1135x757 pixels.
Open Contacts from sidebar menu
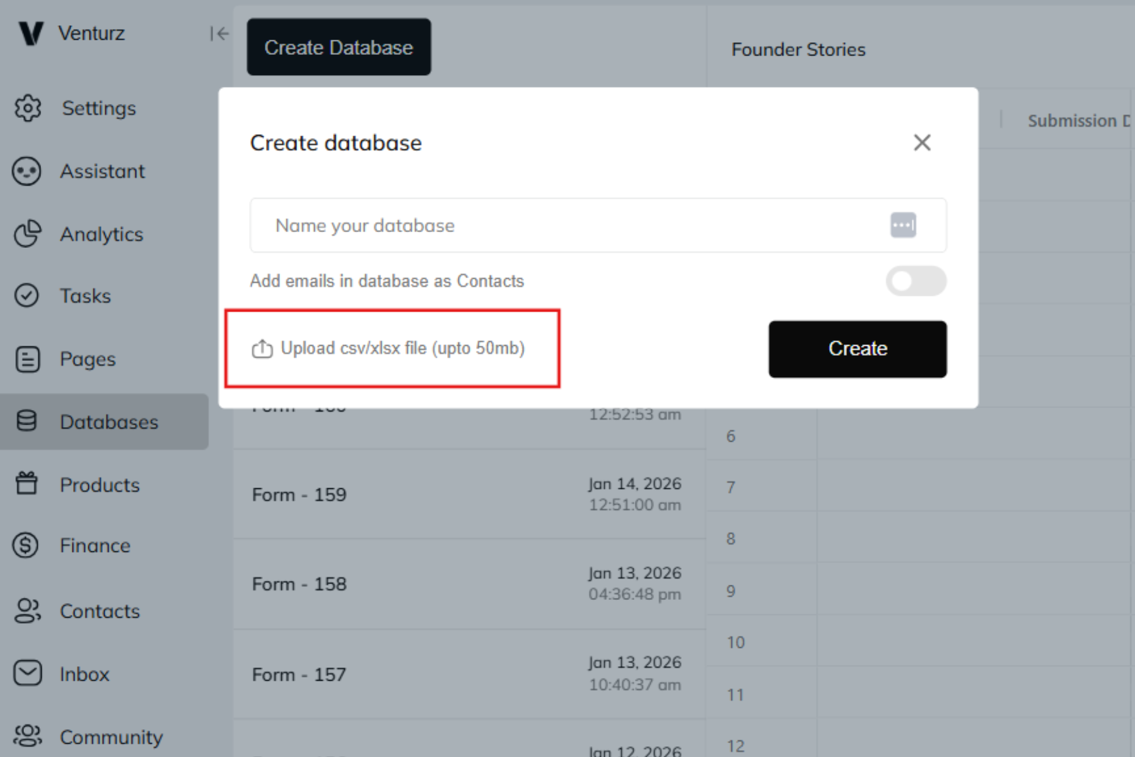point(100,611)
